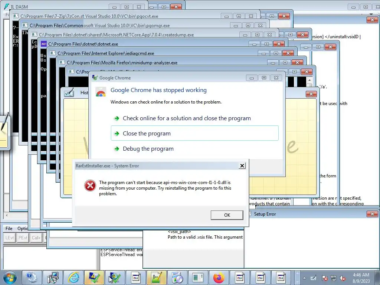The image size is (380, 285).
Task: Open the help and settings taskbar icon
Action: point(32,278)
